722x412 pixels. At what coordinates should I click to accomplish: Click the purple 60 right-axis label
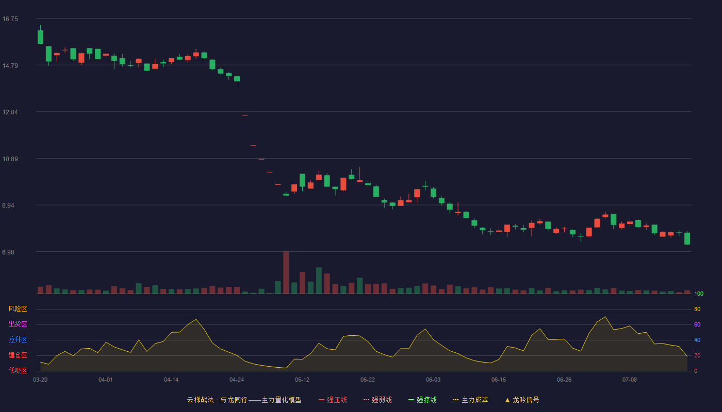pos(697,324)
